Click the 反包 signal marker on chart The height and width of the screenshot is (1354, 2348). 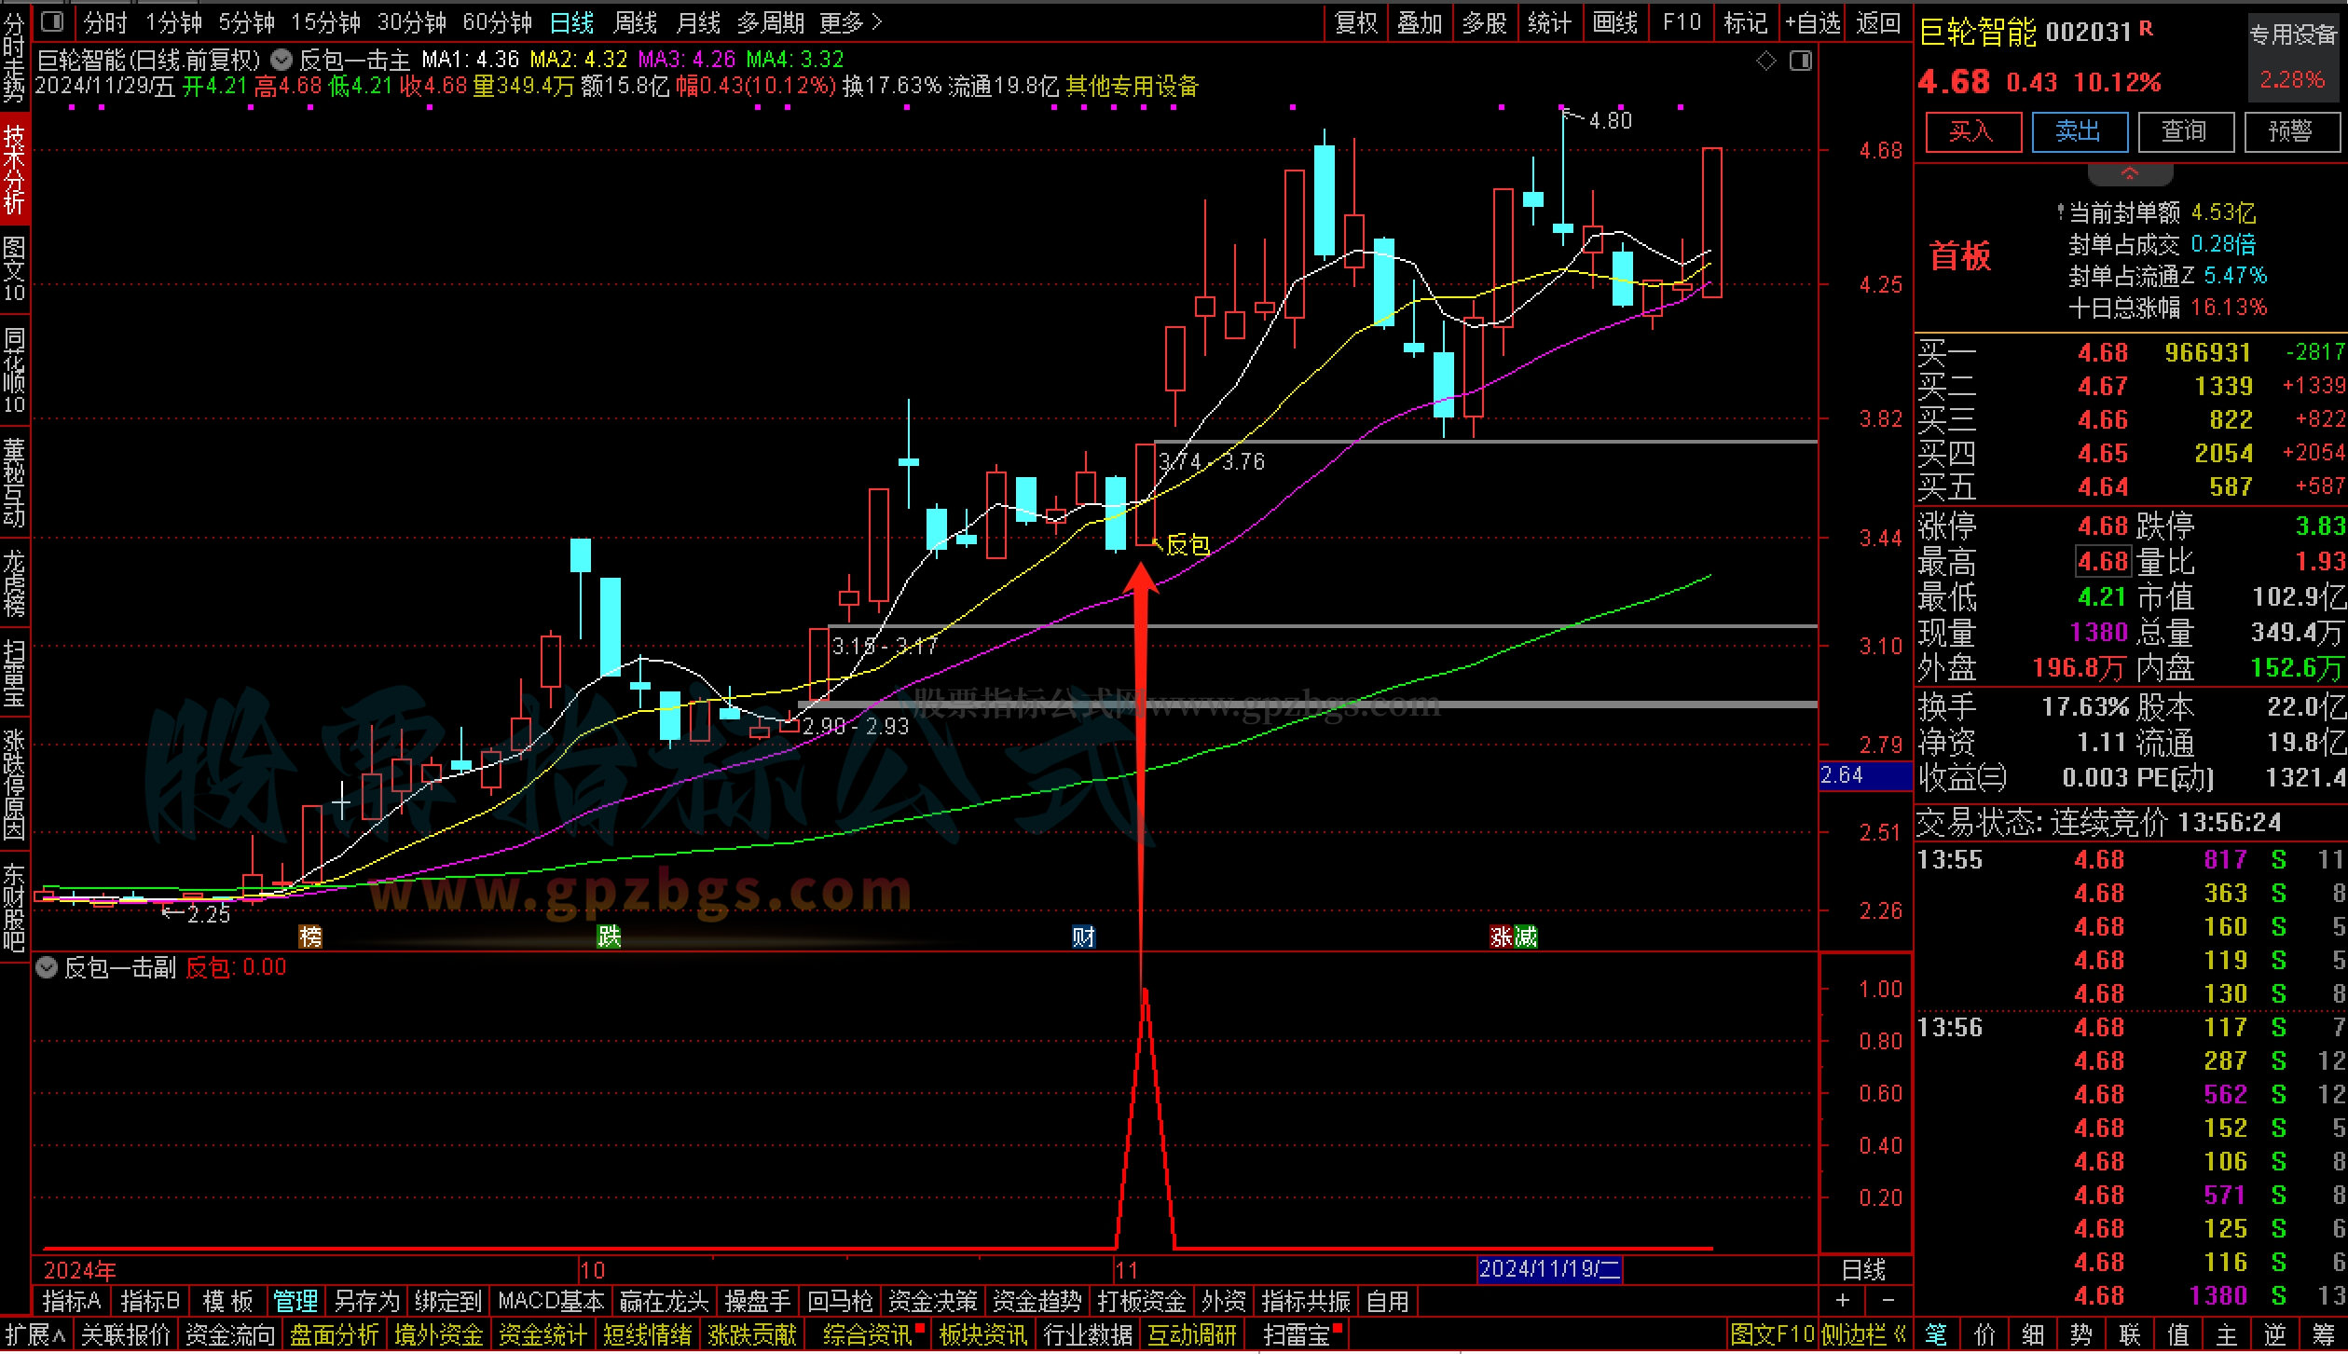pos(1187,544)
